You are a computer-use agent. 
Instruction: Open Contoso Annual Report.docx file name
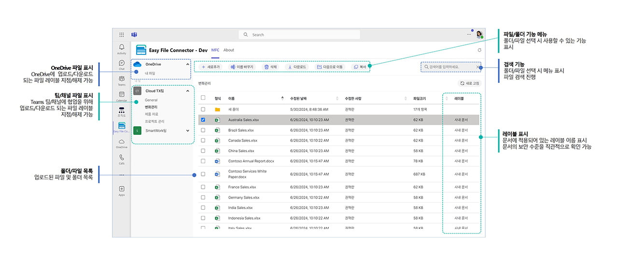(x=251, y=161)
